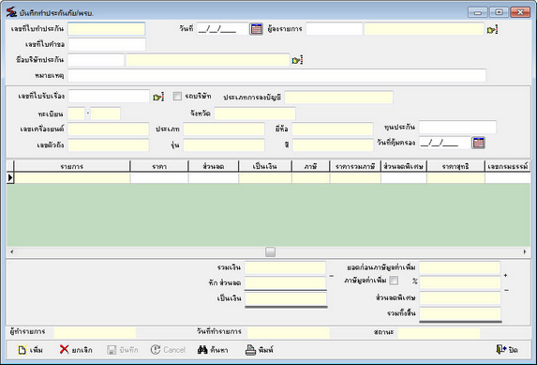Screen dimensions: 537x365
Task: Toggle the ภาษีมูลค่าเพิ่ม checkbox
Action: (394, 281)
